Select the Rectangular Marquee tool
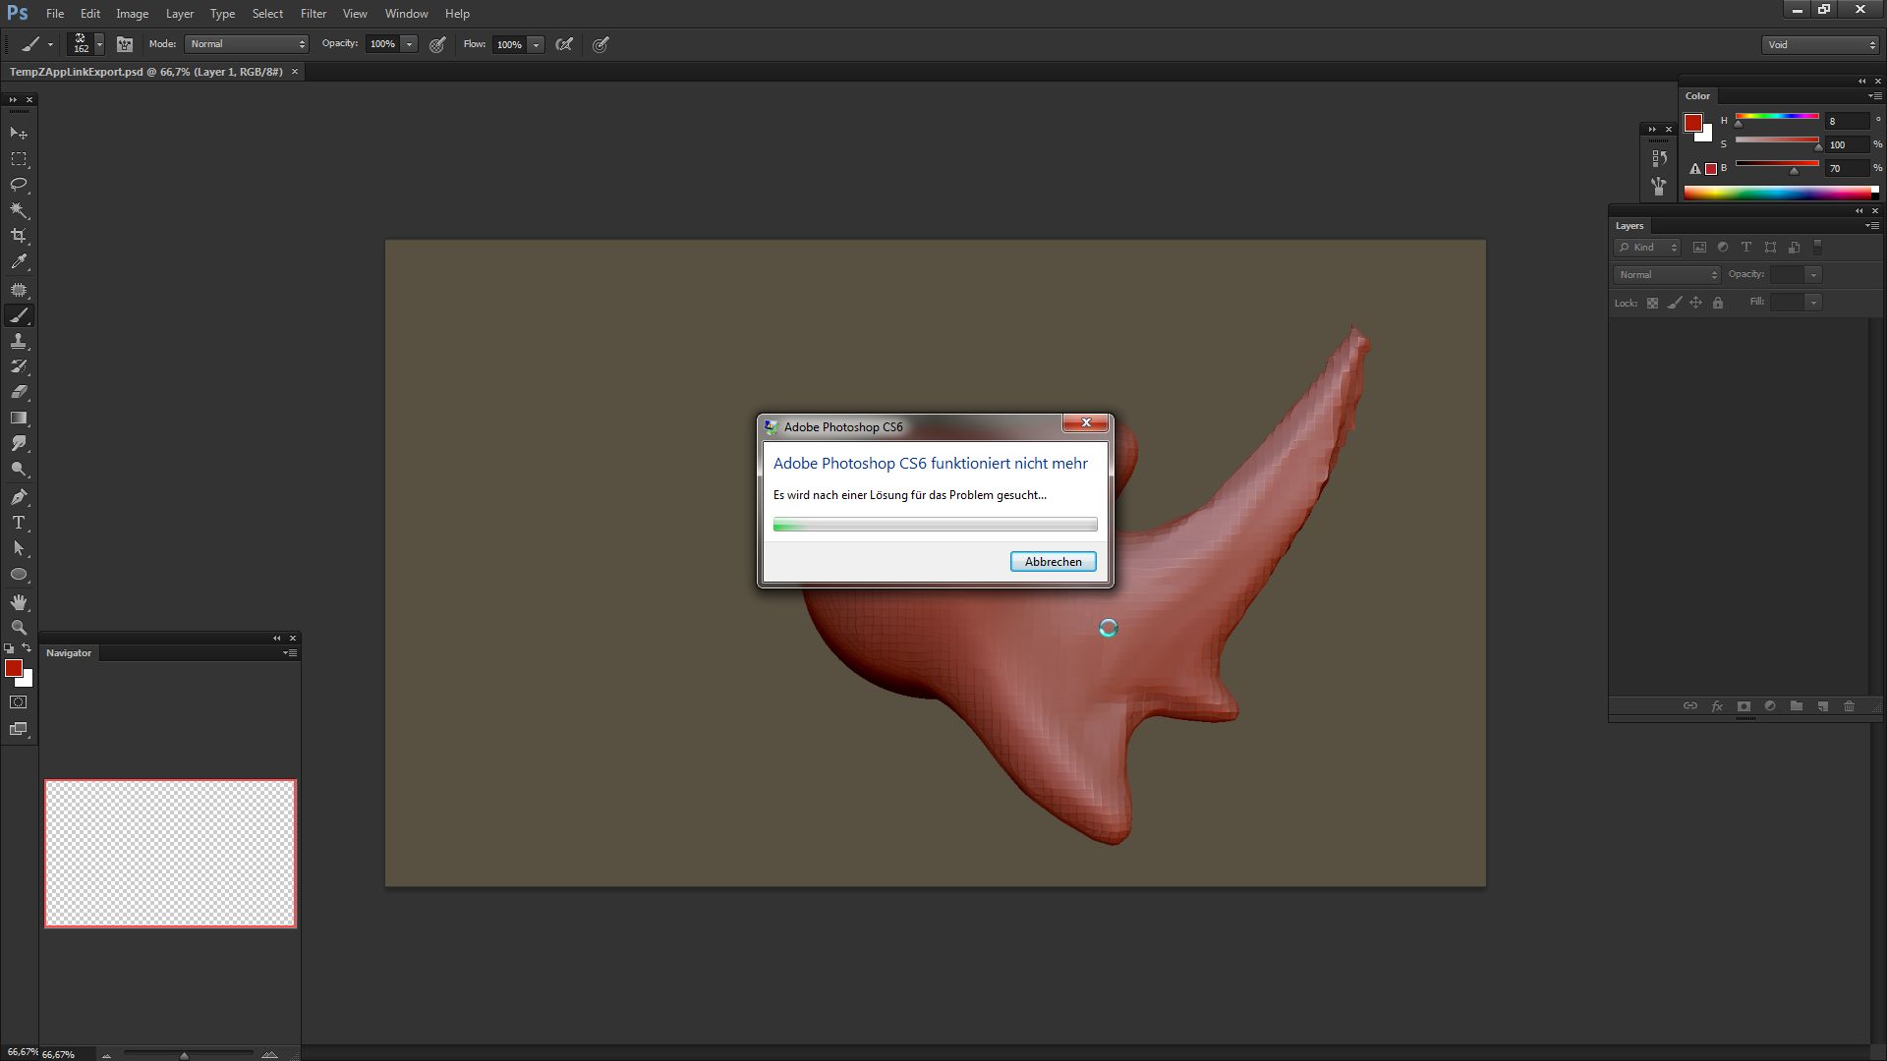This screenshot has width=1887, height=1061. coord(19,159)
